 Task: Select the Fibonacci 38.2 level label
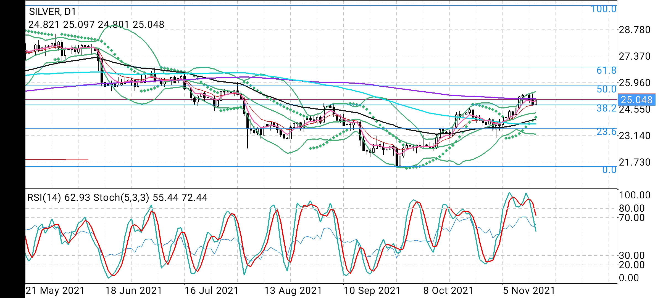[606, 108]
